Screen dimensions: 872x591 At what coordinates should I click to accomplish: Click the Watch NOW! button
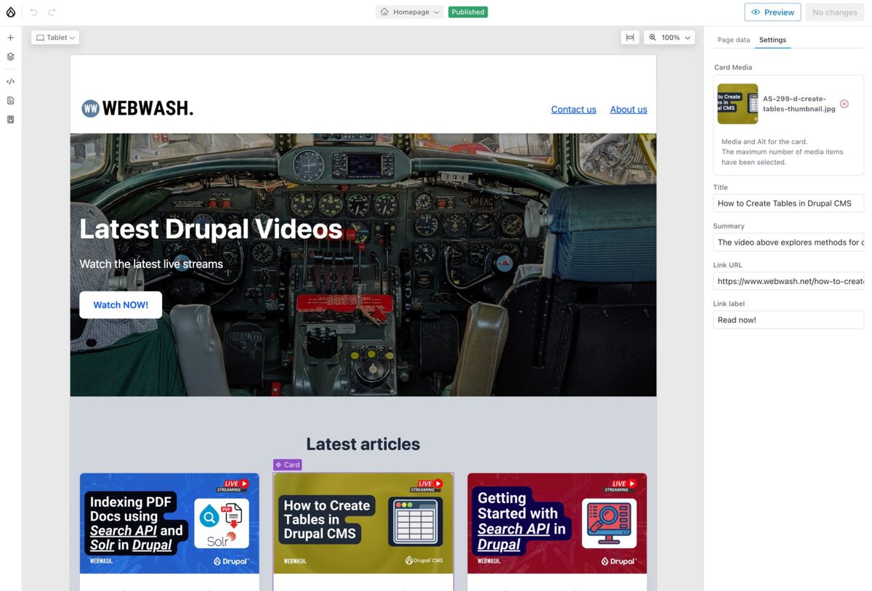pos(120,304)
